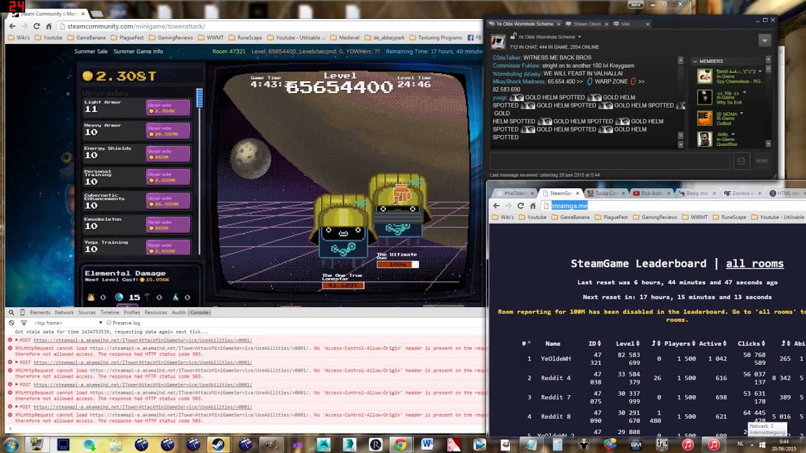This screenshot has height=453, width=806.
Task: Sort the leaderboard by Level column
Action: pos(627,344)
